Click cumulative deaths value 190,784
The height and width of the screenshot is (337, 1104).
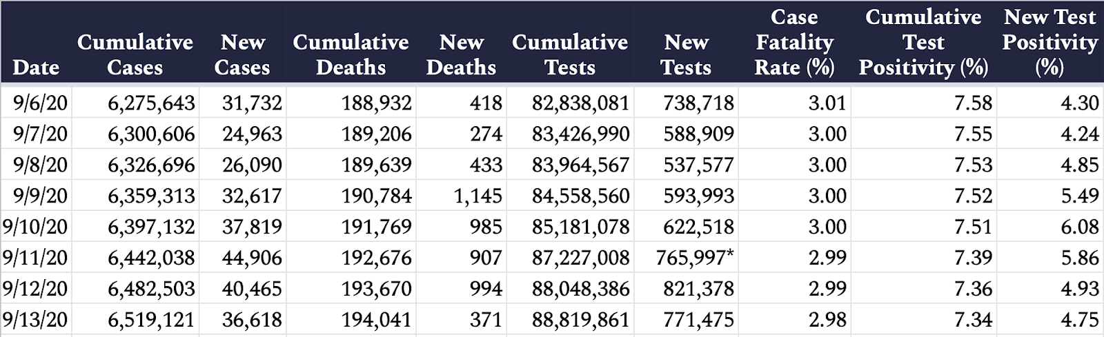coord(377,196)
